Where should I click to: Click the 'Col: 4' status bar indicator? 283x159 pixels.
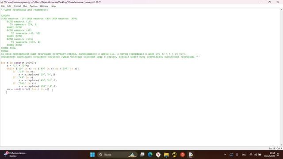click(x=279, y=148)
